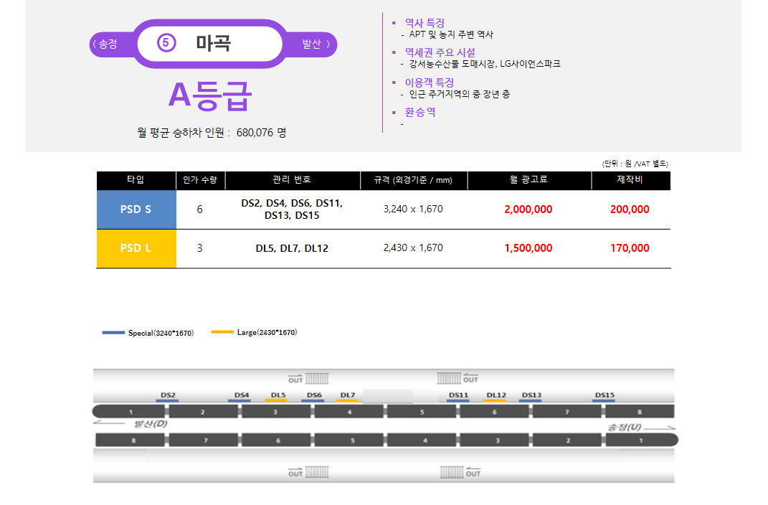Select quantity 6 in PSD S row

point(200,209)
